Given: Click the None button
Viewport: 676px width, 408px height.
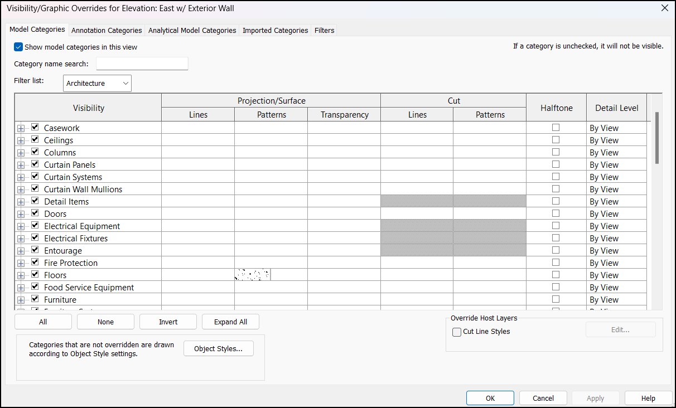Looking at the screenshot, I should tap(105, 322).
